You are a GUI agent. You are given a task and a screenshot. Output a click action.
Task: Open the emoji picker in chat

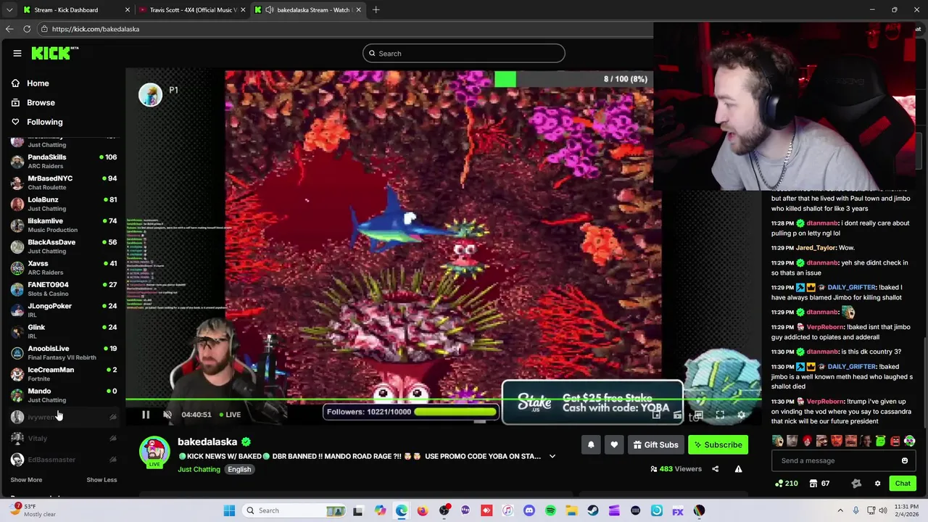[905, 460]
